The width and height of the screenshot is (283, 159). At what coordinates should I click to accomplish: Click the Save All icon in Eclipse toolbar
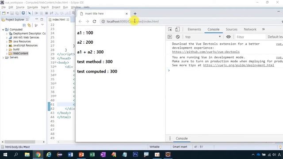coord(17,13)
